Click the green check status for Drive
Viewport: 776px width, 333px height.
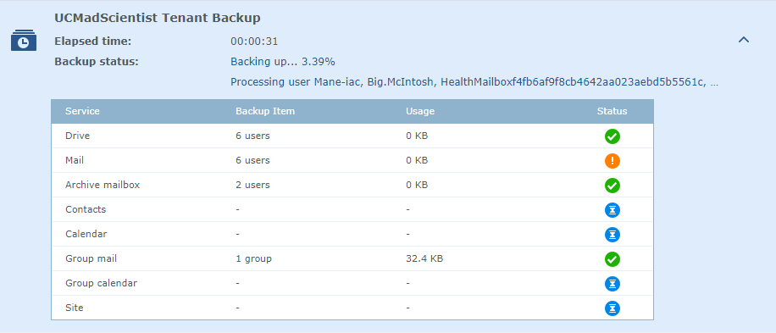[x=612, y=136]
